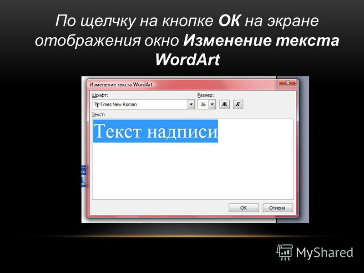This screenshot has height=273, width=364.
Task: Click the TrueType font icon beside Times New Roman
Action: [x=97, y=105]
